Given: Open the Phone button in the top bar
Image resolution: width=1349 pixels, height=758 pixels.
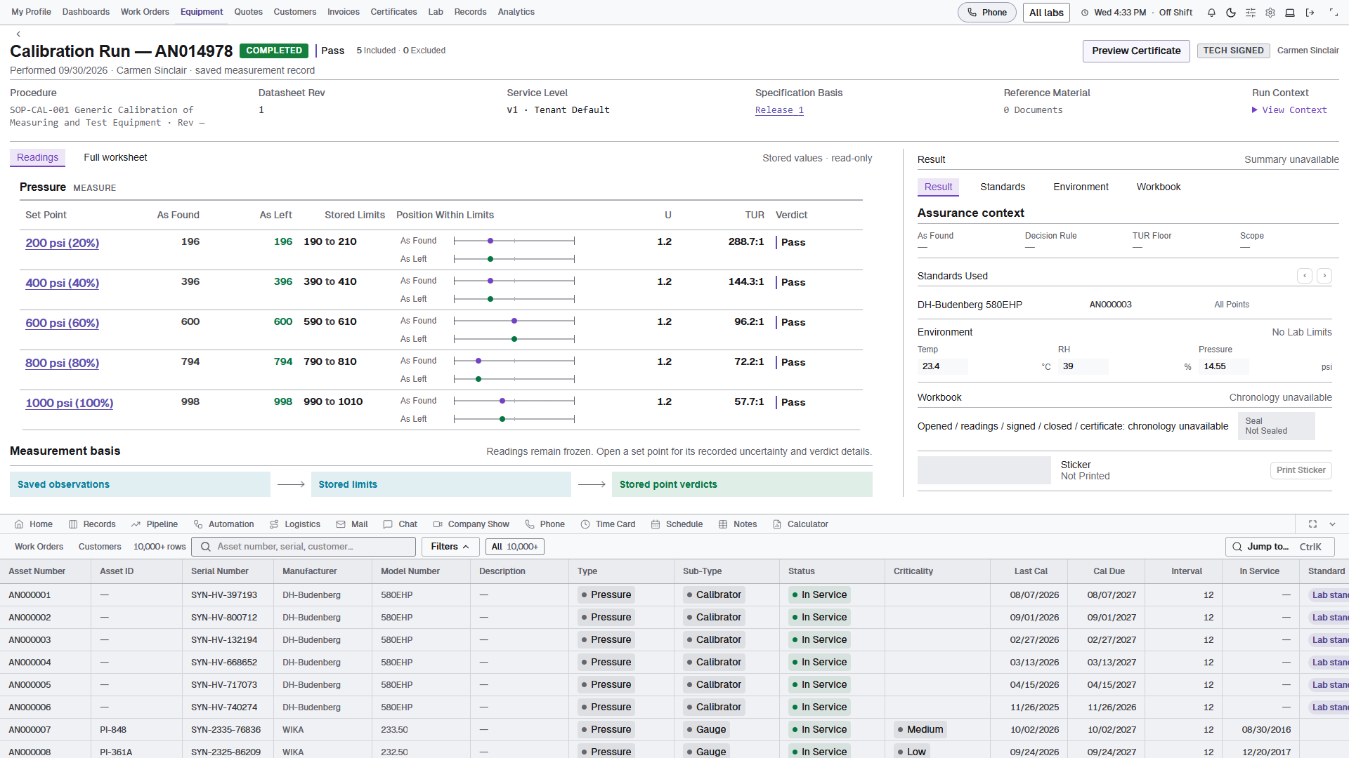Looking at the screenshot, I should pos(986,13).
